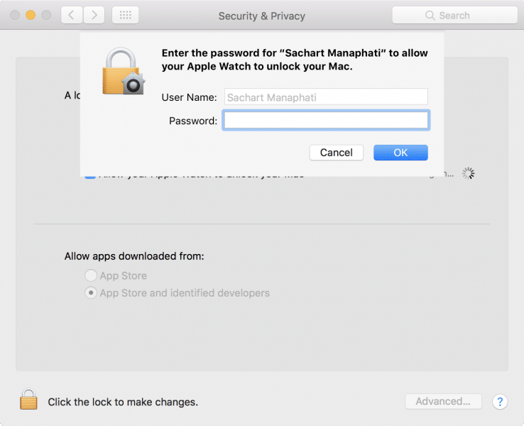
Task: Click 'Allow apps downloaded from:' label
Action: click(134, 256)
